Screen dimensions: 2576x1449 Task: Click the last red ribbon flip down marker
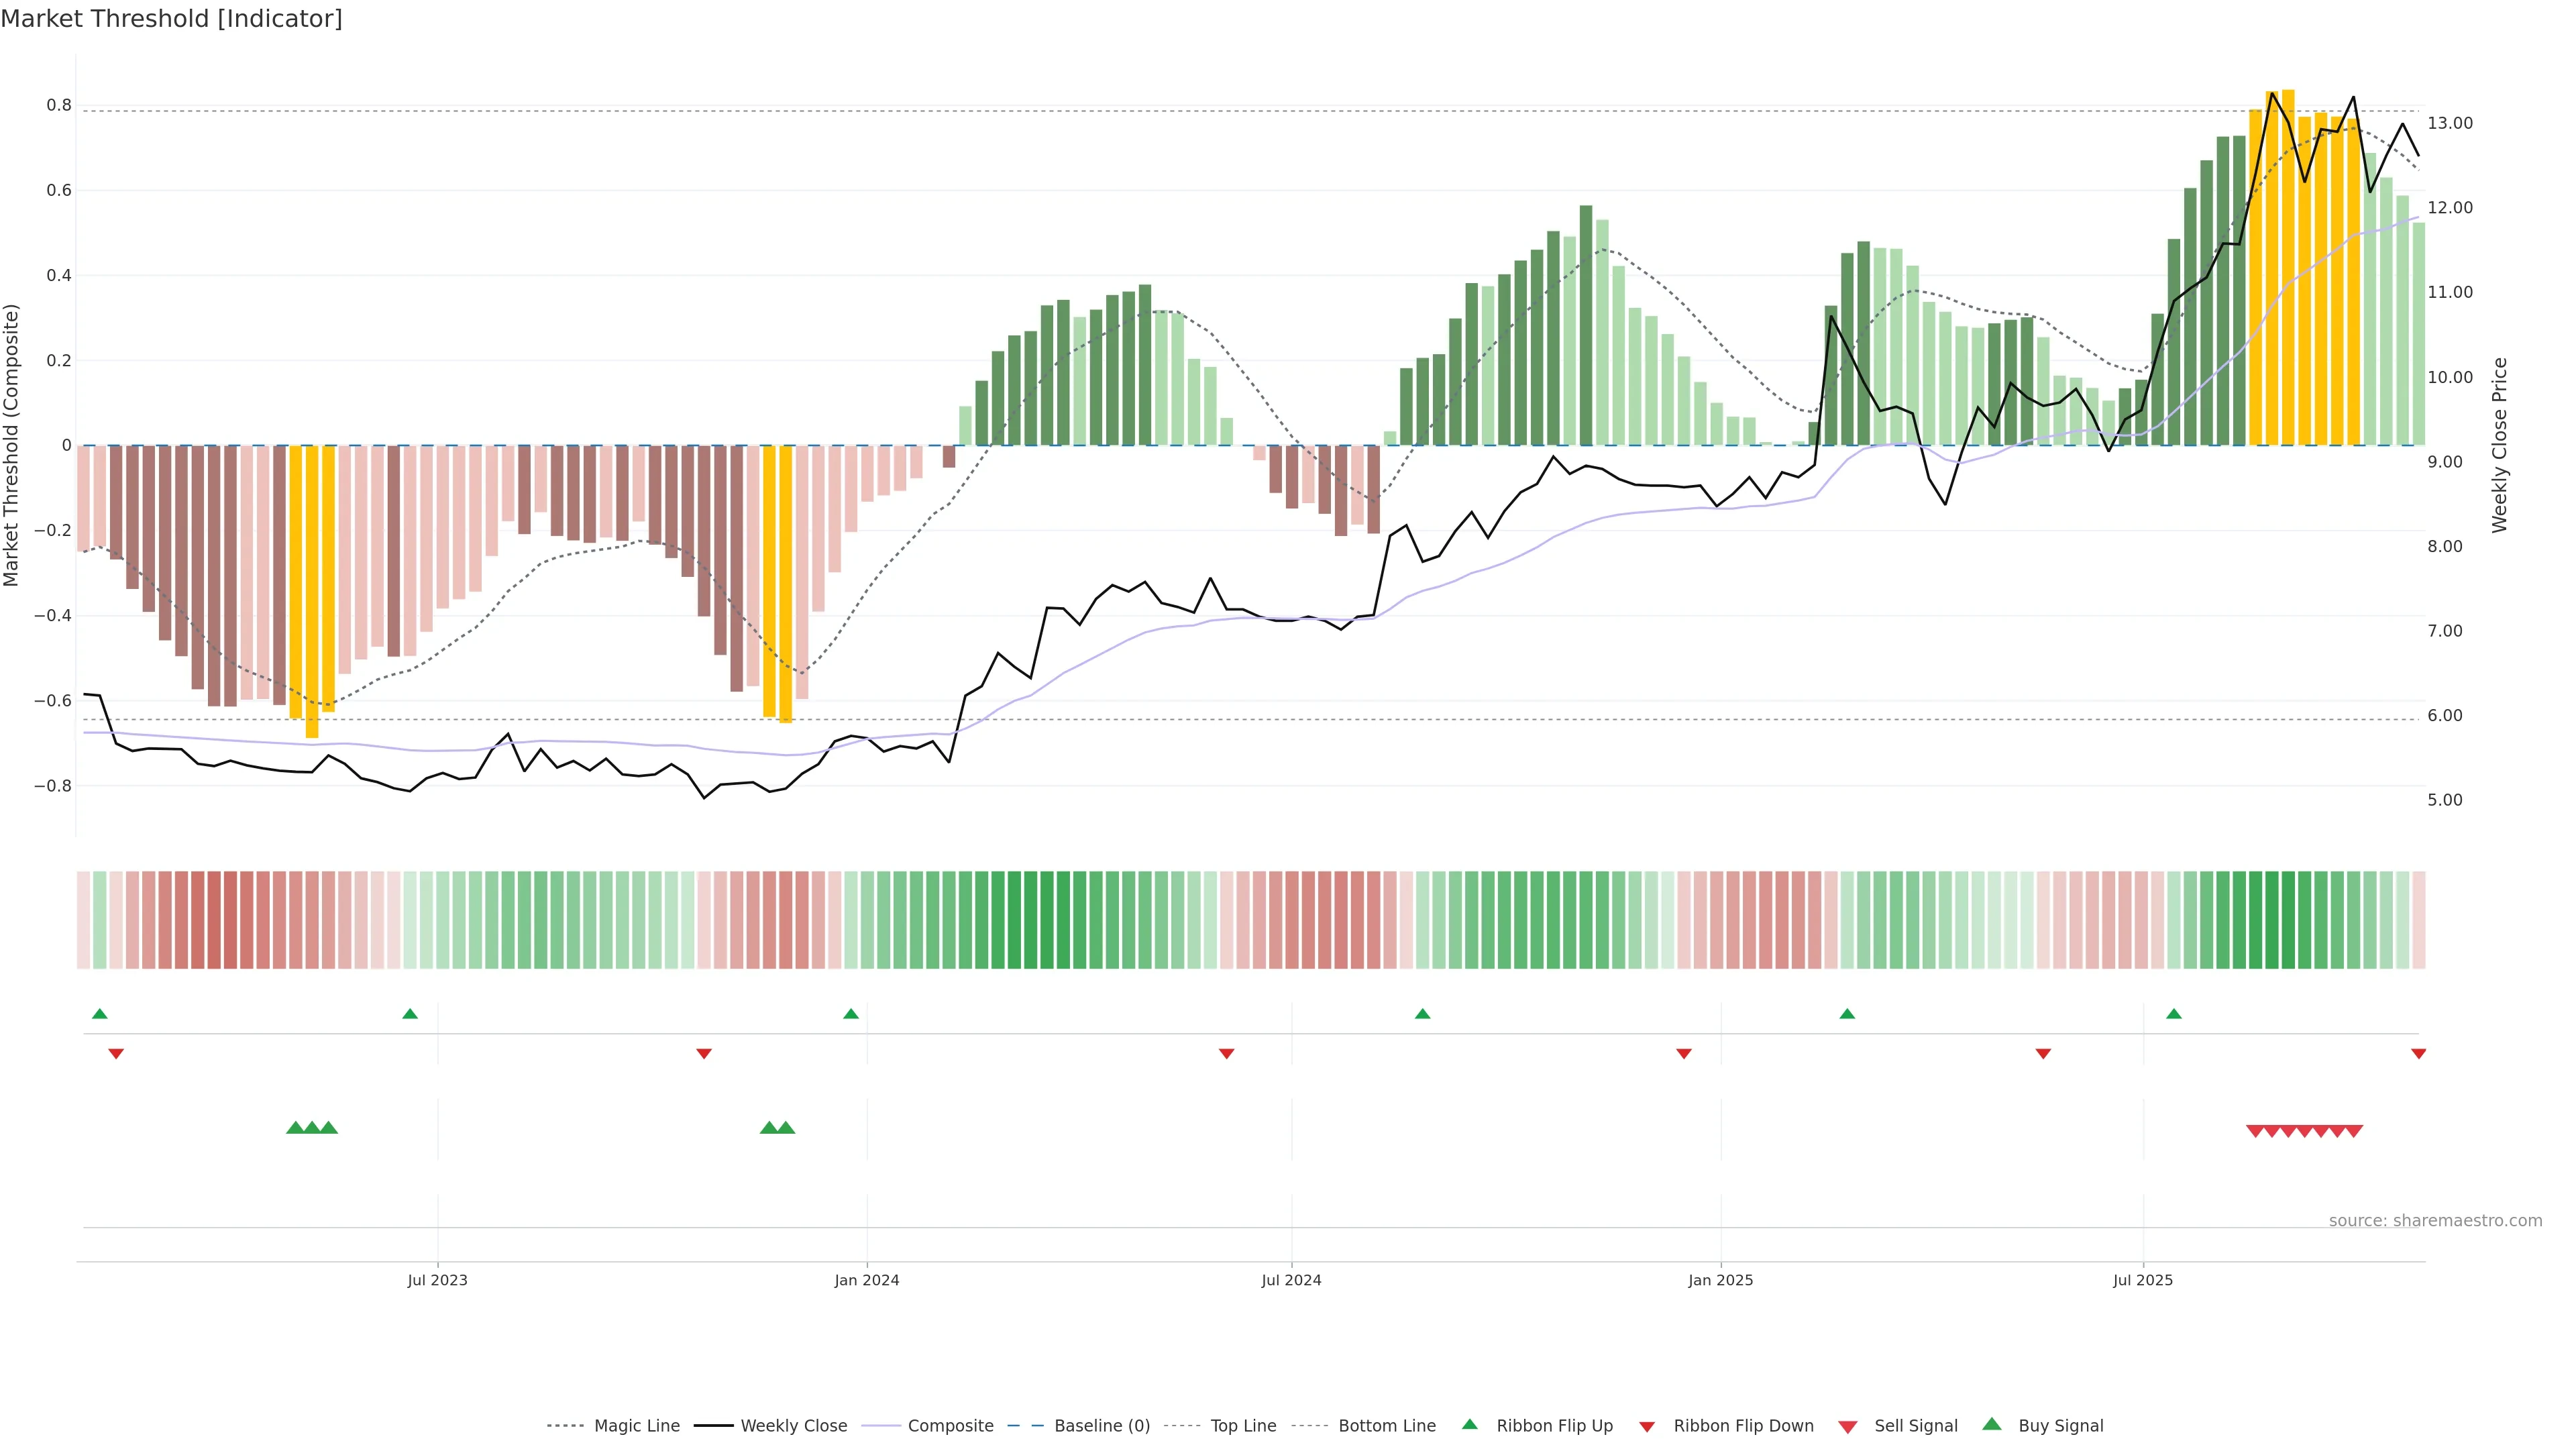[2418, 1054]
